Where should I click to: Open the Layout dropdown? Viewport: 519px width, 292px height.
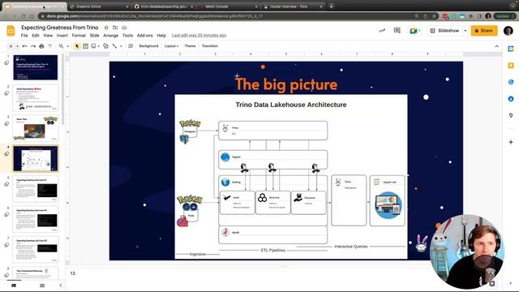coord(171,46)
